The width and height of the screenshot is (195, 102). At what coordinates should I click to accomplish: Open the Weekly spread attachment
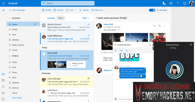[x=76, y=64]
